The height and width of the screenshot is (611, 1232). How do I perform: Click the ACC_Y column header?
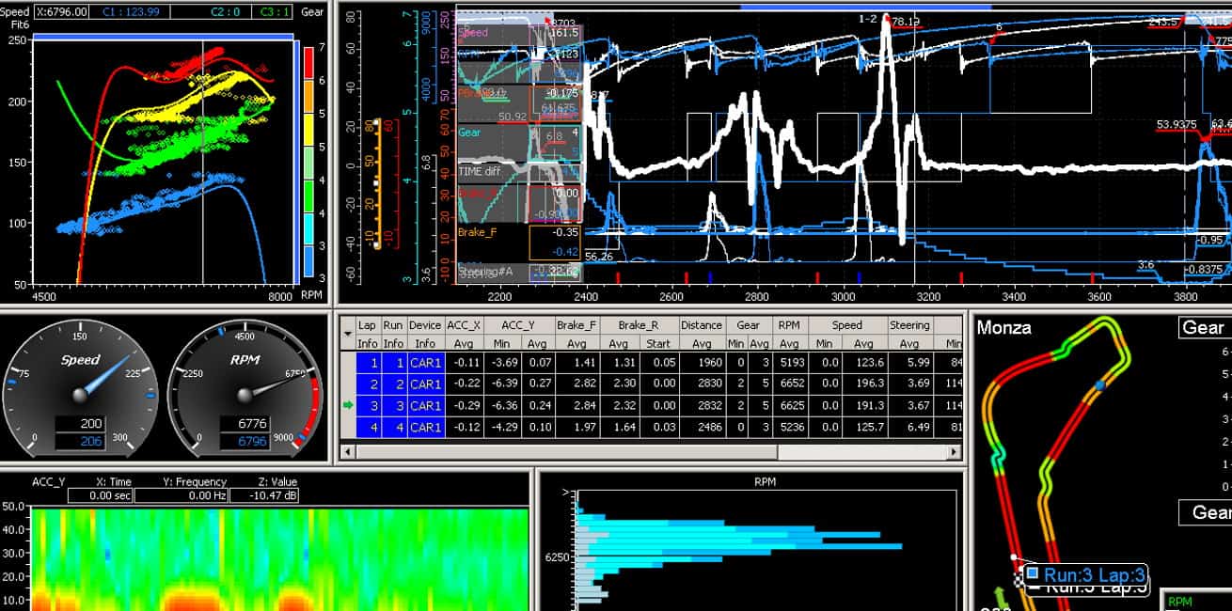click(518, 325)
